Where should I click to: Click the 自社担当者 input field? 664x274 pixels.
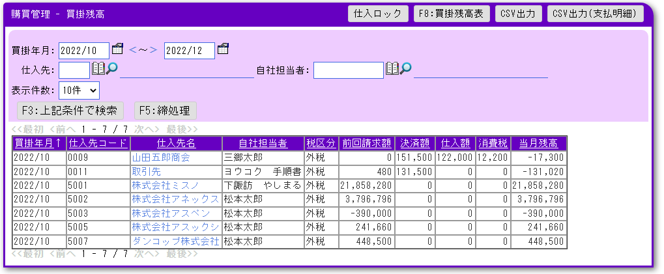(349, 70)
